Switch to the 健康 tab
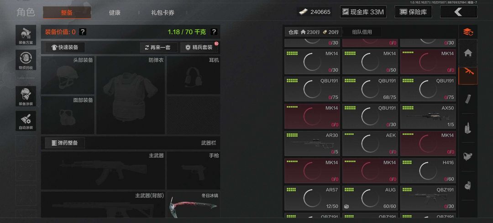The height and width of the screenshot is (223, 493). coord(115,13)
